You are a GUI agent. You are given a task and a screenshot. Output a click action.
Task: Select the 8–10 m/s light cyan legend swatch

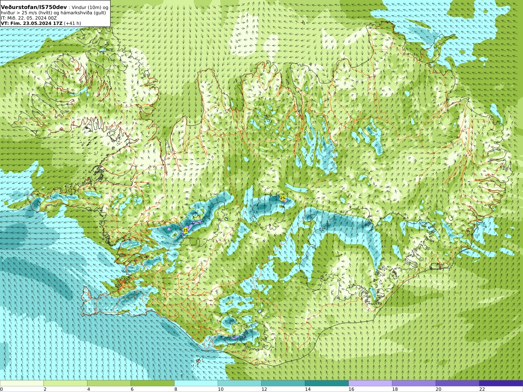pos(196,383)
